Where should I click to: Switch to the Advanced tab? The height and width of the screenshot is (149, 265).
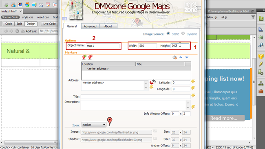click(x=90, y=26)
